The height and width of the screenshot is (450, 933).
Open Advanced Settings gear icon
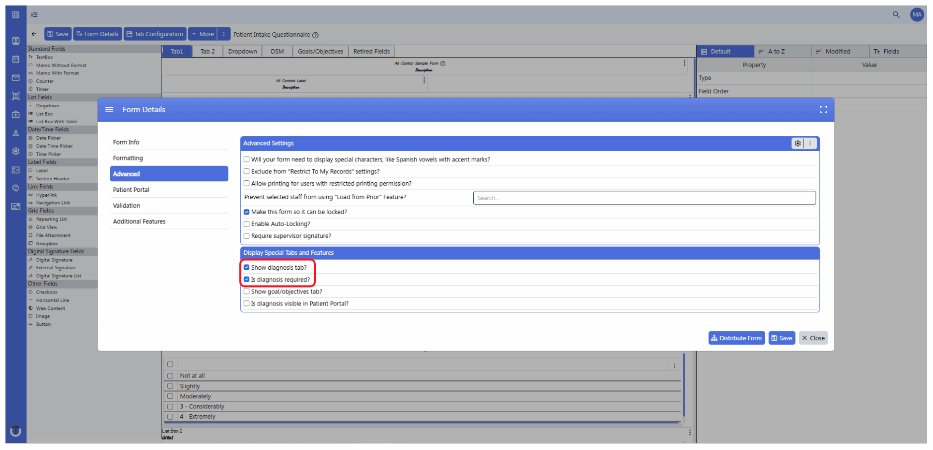[797, 144]
